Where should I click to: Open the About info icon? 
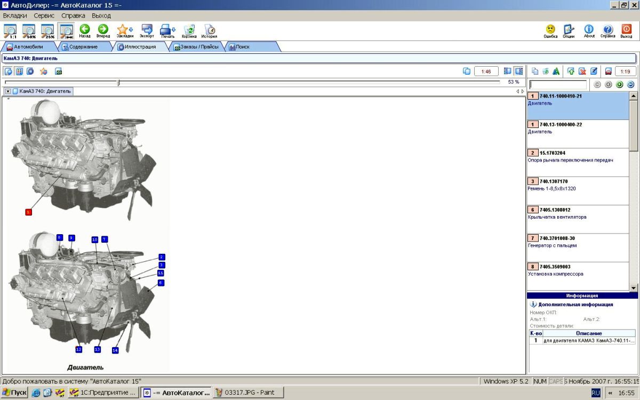click(589, 31)
